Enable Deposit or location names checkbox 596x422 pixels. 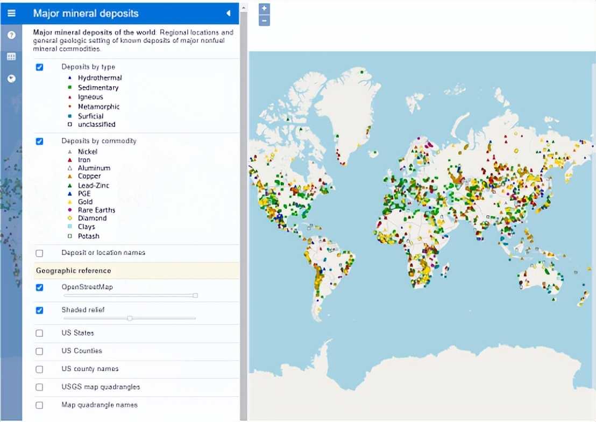coord(39,253)
